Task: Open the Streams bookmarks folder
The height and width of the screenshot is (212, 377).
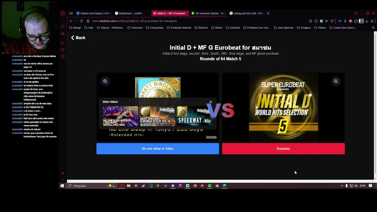Action: 201,28
